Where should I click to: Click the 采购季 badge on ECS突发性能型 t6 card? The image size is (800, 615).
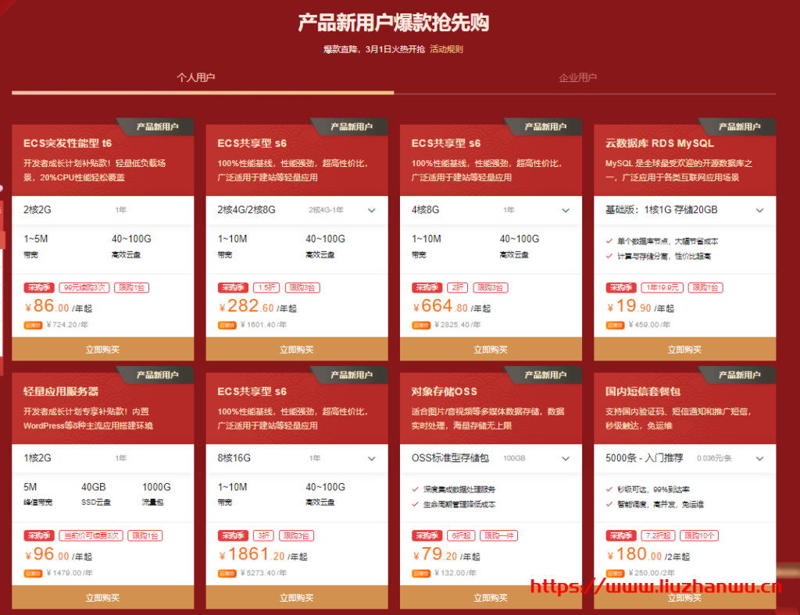[39, 287]
